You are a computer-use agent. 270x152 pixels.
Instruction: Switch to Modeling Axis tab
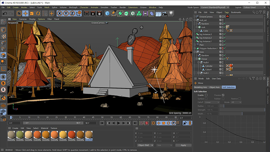point(200,87)
